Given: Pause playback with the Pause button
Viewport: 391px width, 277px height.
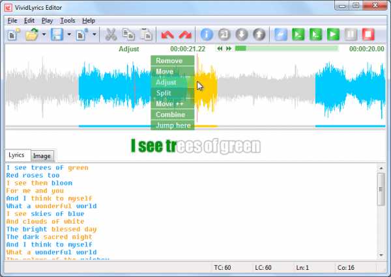Looking at the screenshot, I should pyautogui.click(x=351, y=34).
